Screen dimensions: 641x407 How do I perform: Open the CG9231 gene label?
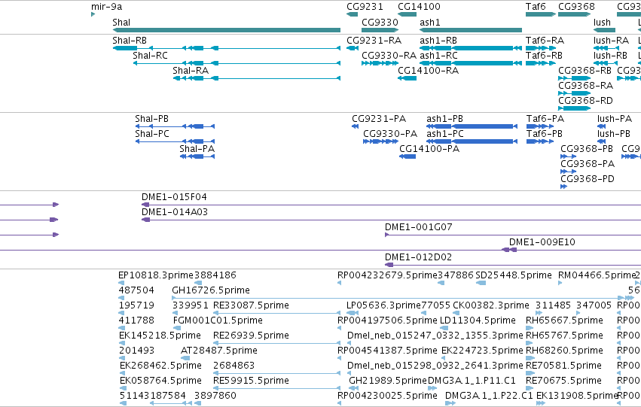365,7
